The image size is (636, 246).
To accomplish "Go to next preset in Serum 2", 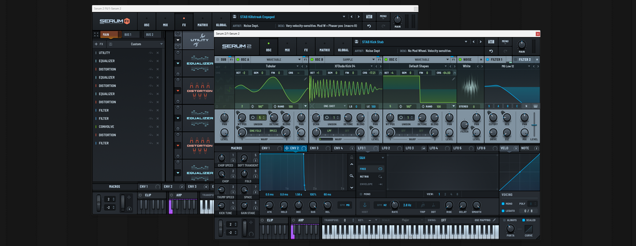I will pos(480,42).
